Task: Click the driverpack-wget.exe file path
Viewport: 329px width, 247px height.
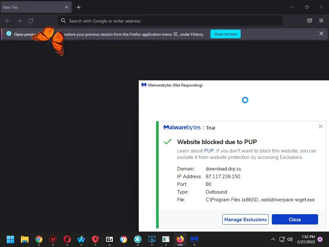Action: [260, 200]
